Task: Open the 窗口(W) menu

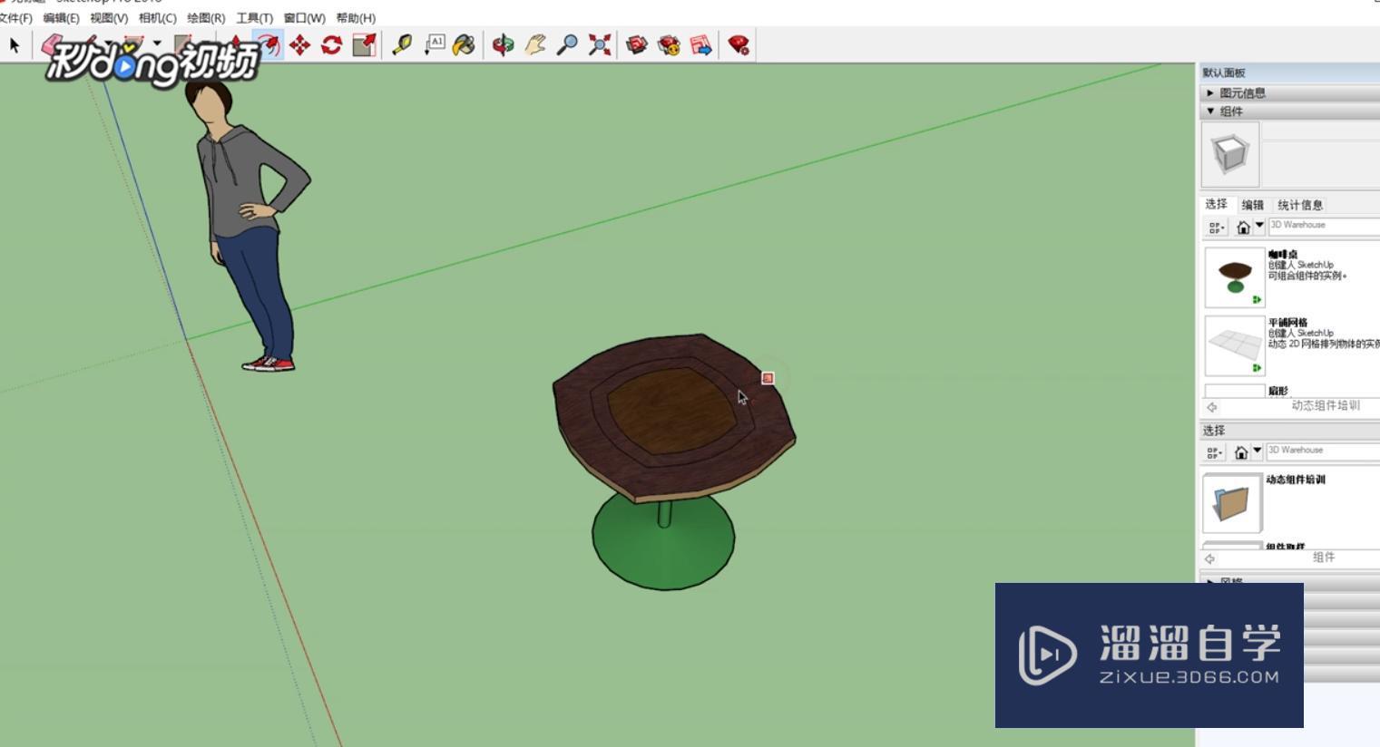Action: tap(304, 18)
